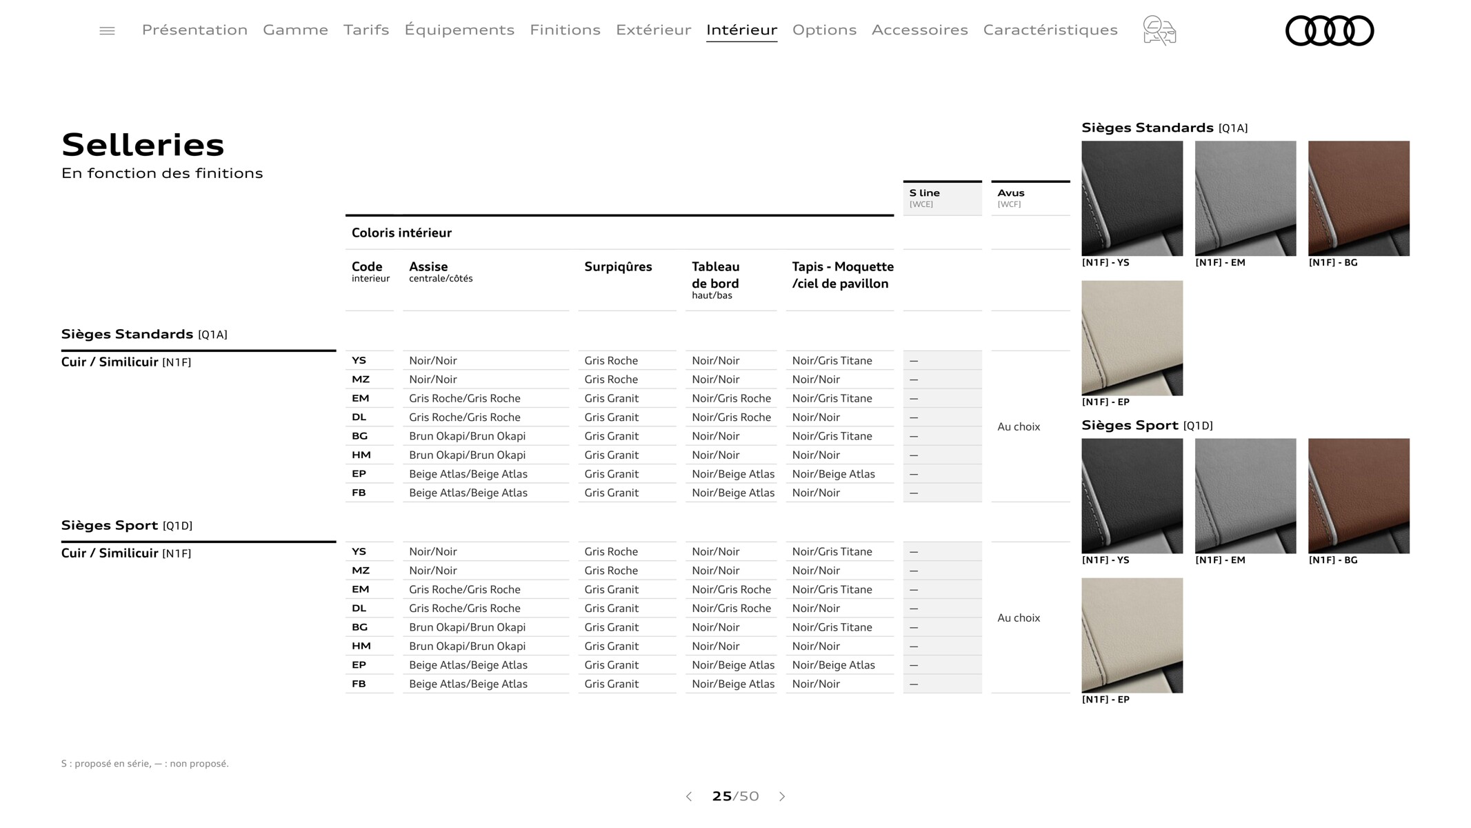Select the Intérieur tab
The image size is (1471, 828).
coord(741,30)
